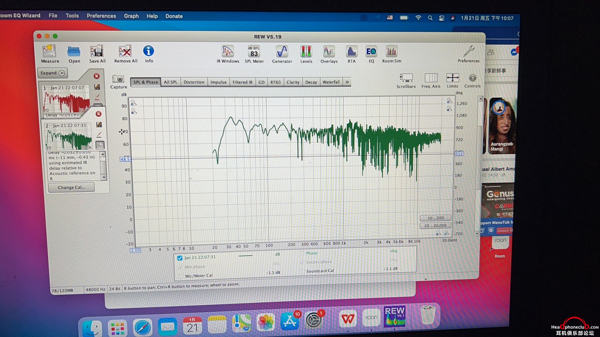Viewport: 600px width, 337px height.
Task: Open the Graph menu
Action: coord(131,16)
